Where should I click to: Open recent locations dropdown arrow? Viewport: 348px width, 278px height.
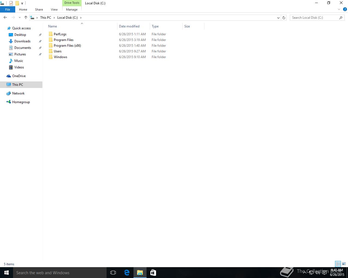pos(20,18)
